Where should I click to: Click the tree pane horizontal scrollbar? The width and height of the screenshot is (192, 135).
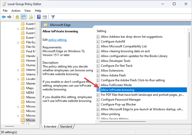10,126
